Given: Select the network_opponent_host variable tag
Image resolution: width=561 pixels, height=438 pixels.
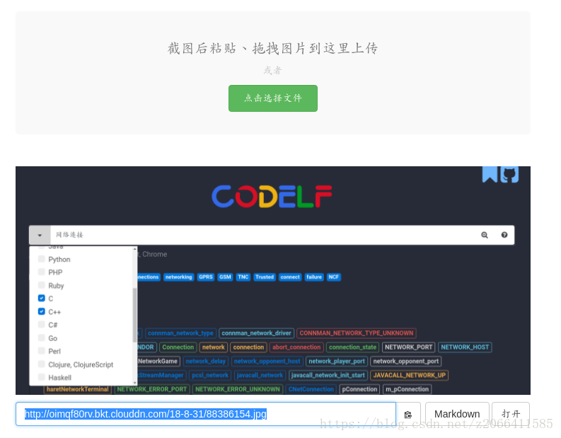Looking at the screenshot, I should pos(267,362).
